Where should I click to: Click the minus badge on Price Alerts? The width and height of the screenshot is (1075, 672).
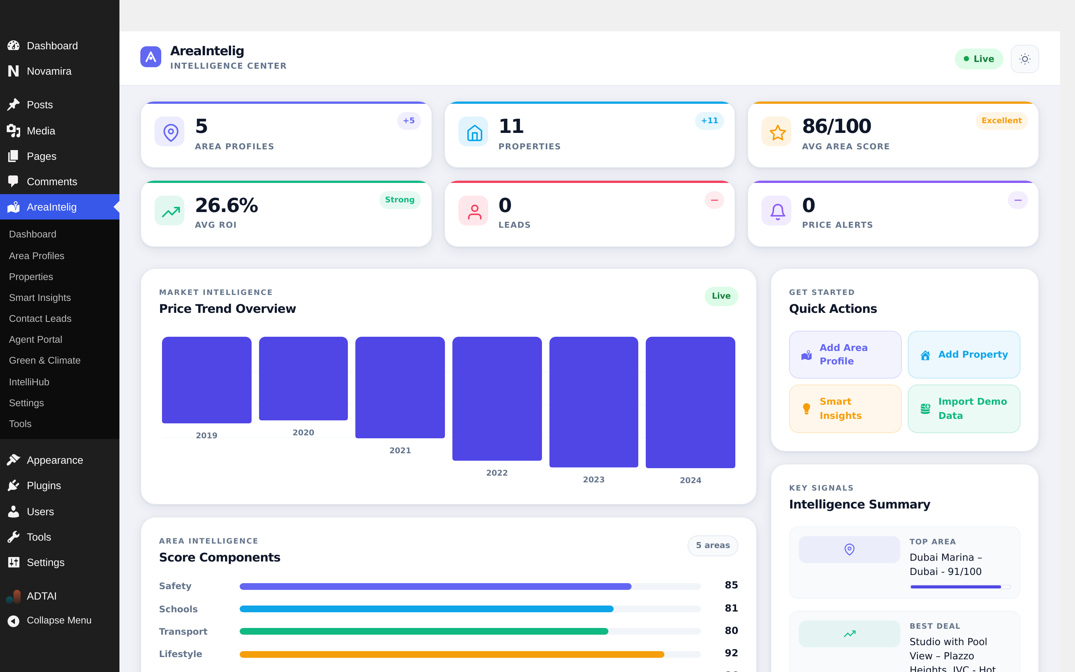coord(1018,200)
